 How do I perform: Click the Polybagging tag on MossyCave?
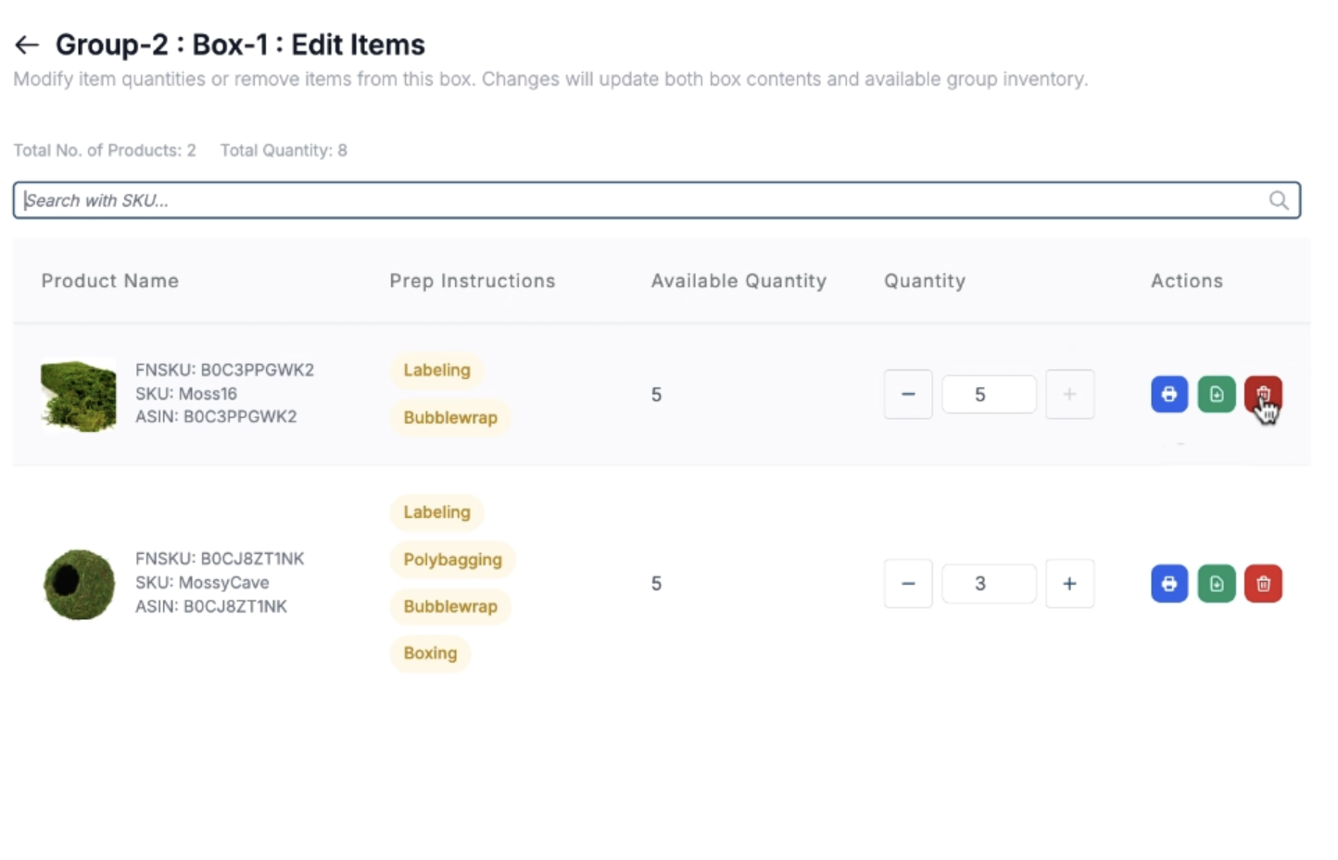pos(452,560)
